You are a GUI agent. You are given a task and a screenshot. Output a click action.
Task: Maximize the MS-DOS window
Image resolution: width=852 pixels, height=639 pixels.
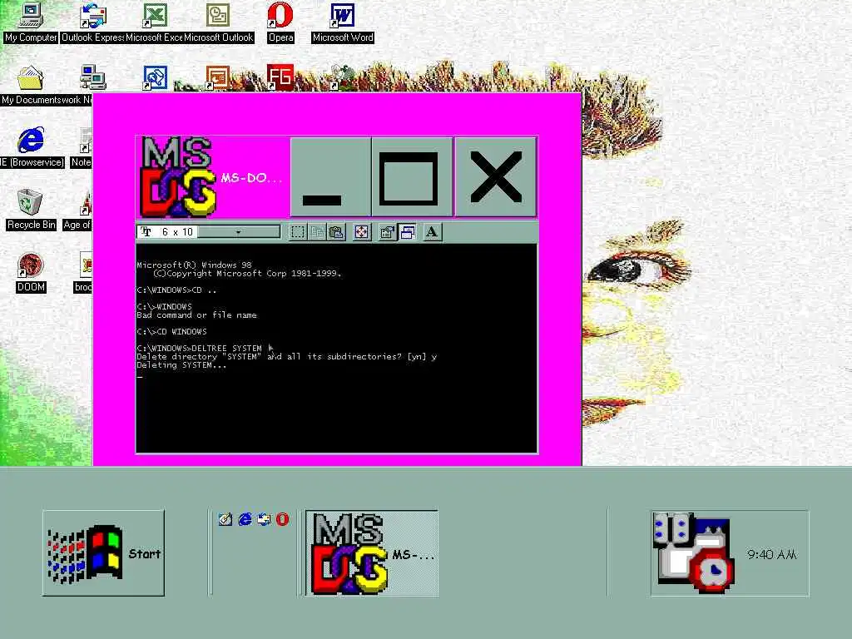click(413, 176)
